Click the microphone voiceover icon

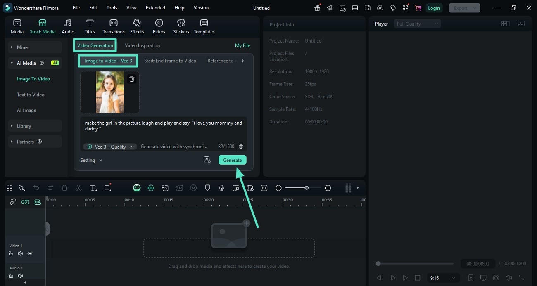[x=222, y=188]
